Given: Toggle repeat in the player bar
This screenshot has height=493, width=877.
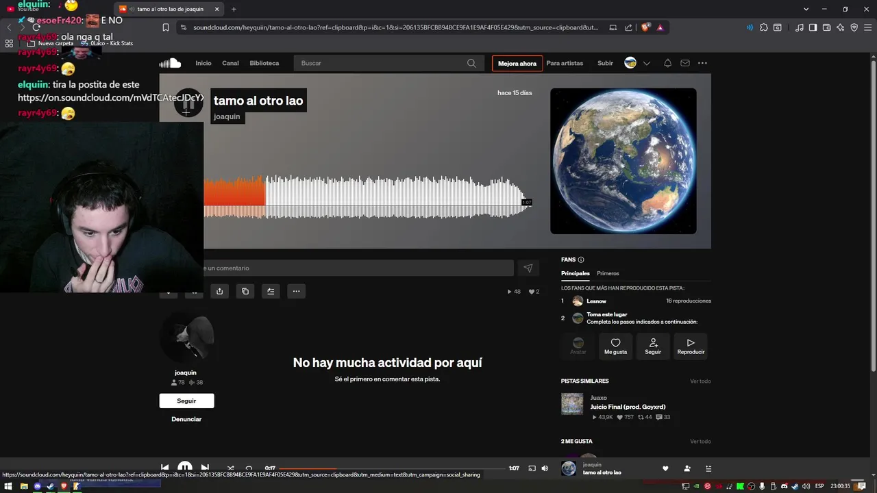Looking at the screenshot, I should pyautogui.click(x=249, y=468).
